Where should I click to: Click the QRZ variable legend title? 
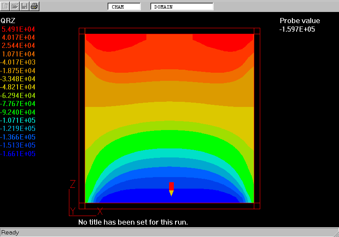pyautogui.click(x=8, y=21)
